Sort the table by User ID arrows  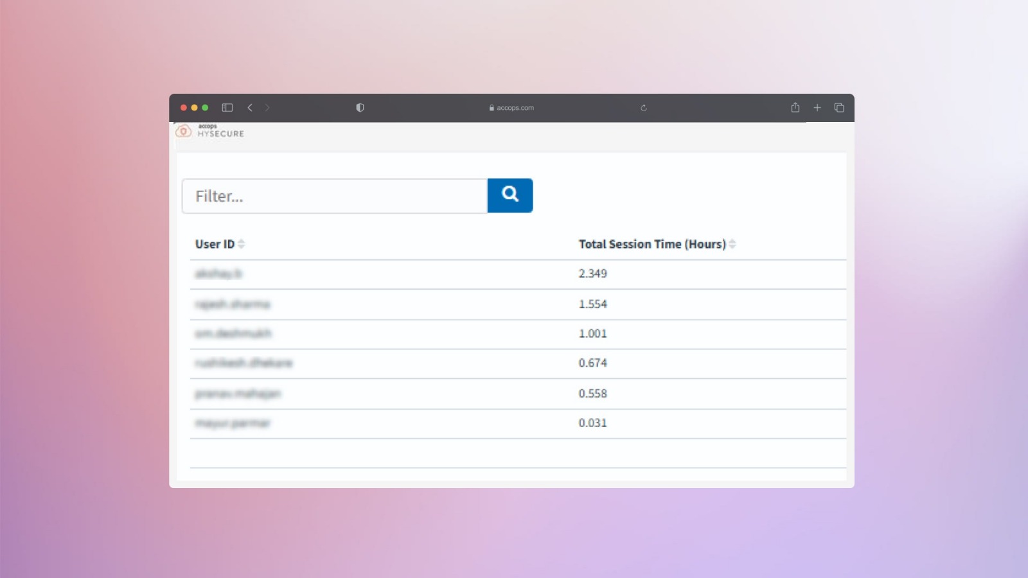(242, 244)
